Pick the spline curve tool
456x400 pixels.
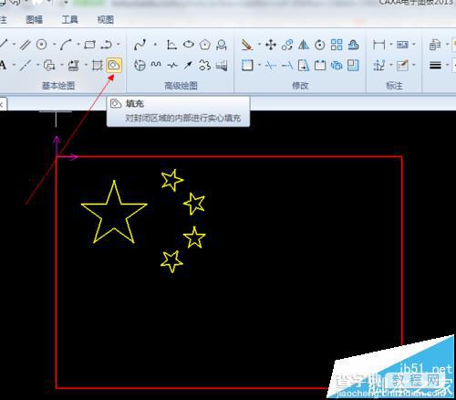(140, 45)
